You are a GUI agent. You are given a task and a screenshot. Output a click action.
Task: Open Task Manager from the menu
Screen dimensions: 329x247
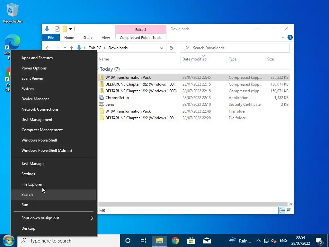pos(54,164)
